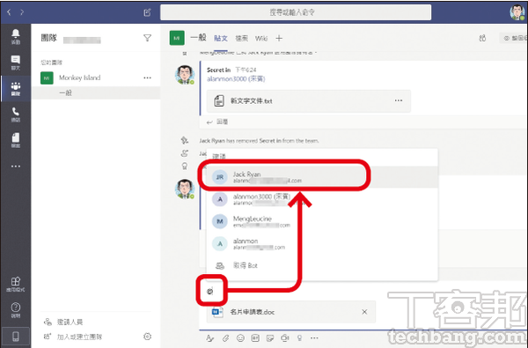528x348 pixels.
Task: Switch to the 貼文 tab
Action: [x=221, y=39]
